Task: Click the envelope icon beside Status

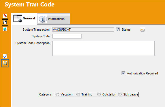Action: pyautogui.click(x=142, y=30)
